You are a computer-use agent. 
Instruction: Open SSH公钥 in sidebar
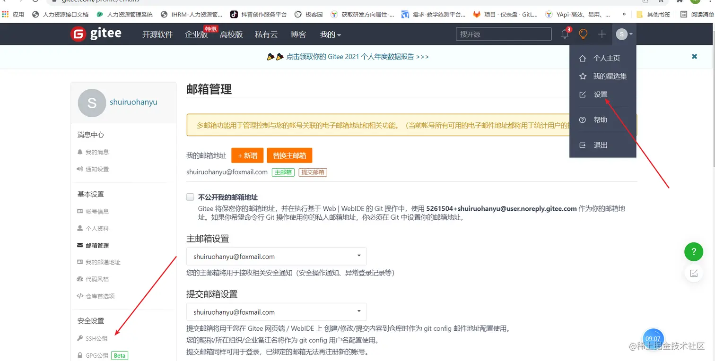(93, 338)
